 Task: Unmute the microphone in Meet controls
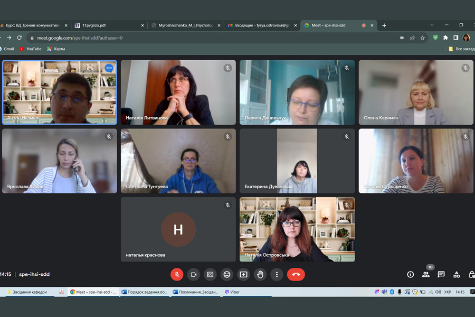177,275
